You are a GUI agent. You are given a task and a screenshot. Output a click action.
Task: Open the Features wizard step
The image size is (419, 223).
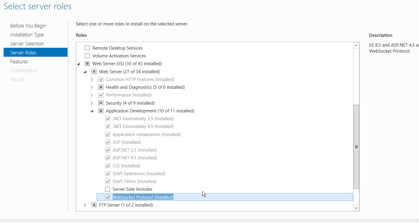coord(19,62)
